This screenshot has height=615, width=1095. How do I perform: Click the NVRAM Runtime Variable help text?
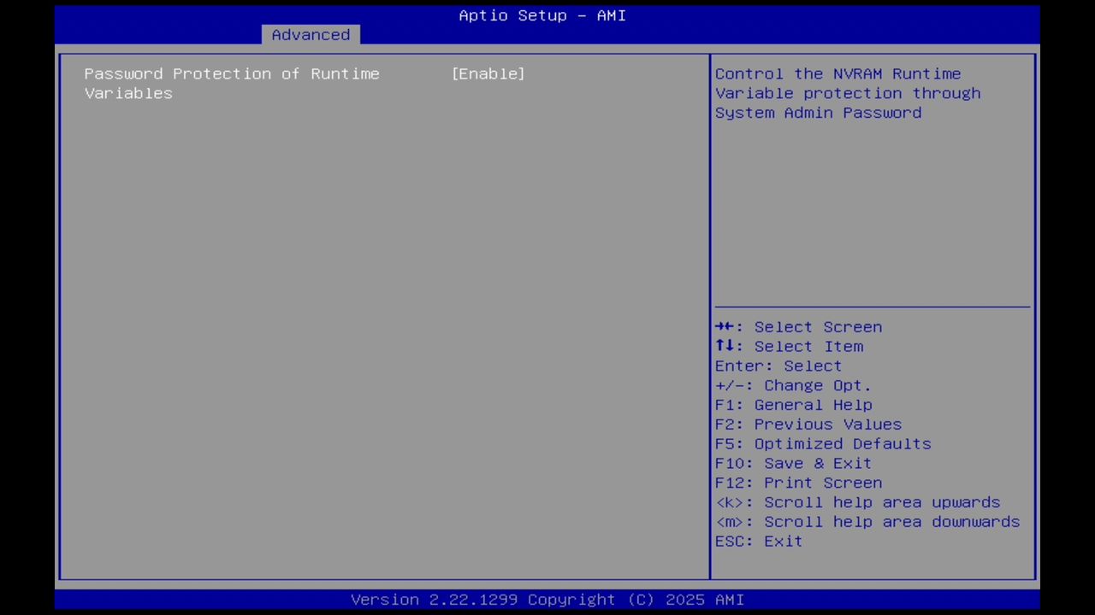848,93
